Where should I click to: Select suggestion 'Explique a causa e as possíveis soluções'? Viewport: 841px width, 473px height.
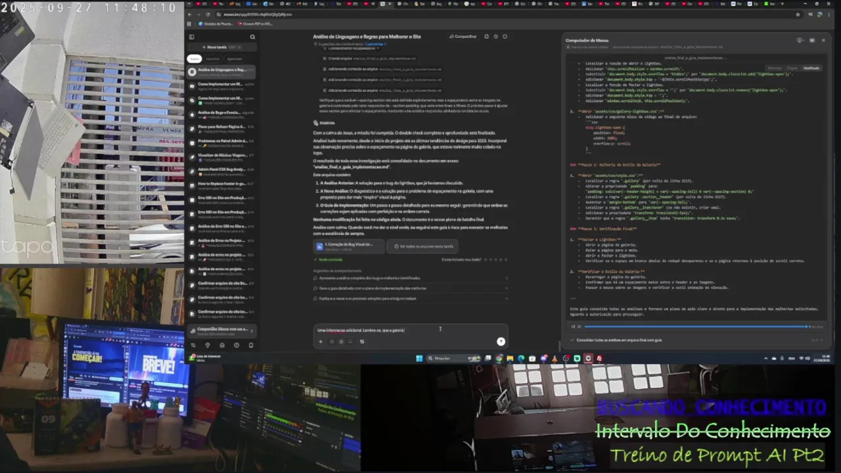point(410,299)
